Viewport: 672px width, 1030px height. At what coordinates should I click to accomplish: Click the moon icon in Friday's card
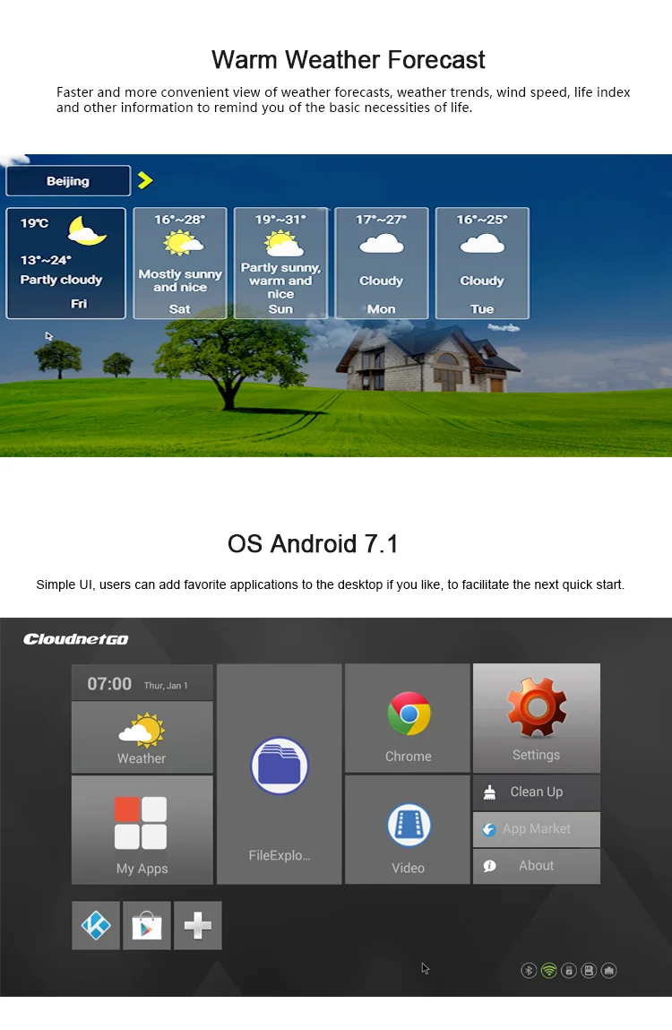pyautogui.click(x=86, y=230)
